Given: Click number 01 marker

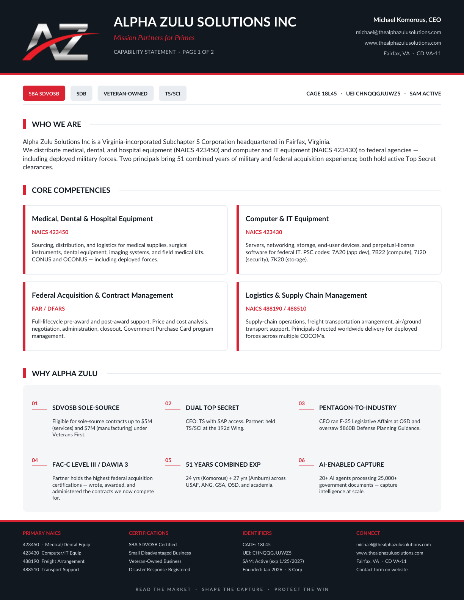Looking at the screenshot, I should pos(35,403).
